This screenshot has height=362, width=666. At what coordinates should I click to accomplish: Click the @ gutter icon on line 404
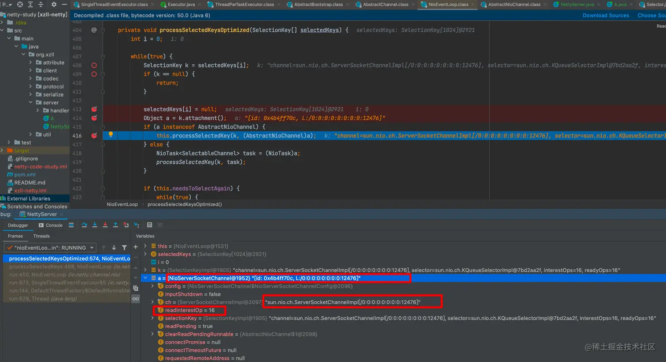94,30
